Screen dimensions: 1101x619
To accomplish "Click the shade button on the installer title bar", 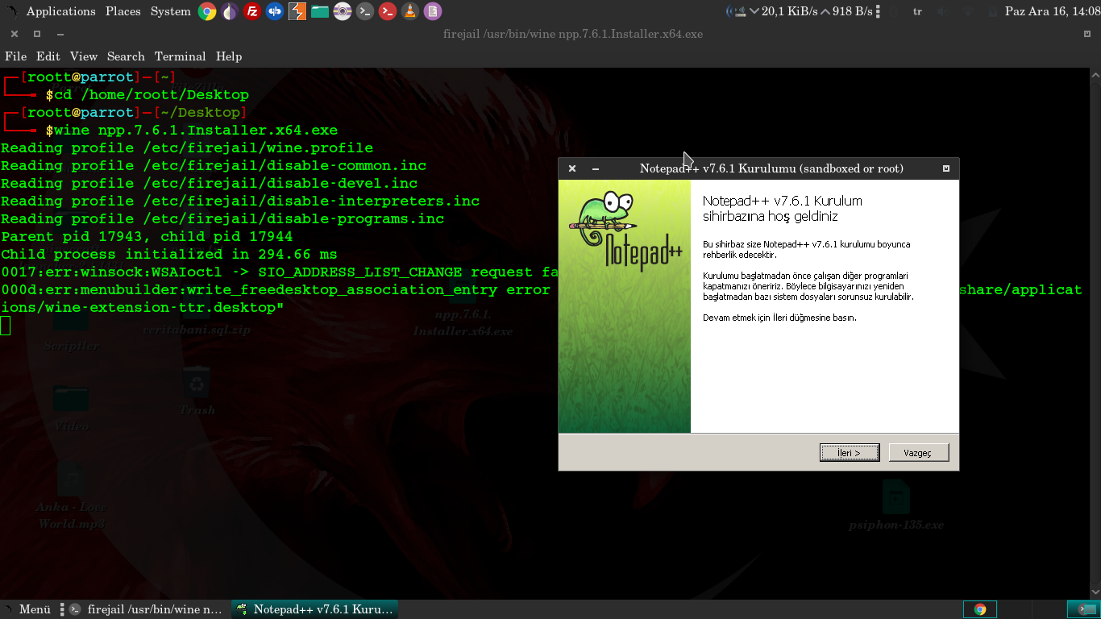I will click(946, 168).
